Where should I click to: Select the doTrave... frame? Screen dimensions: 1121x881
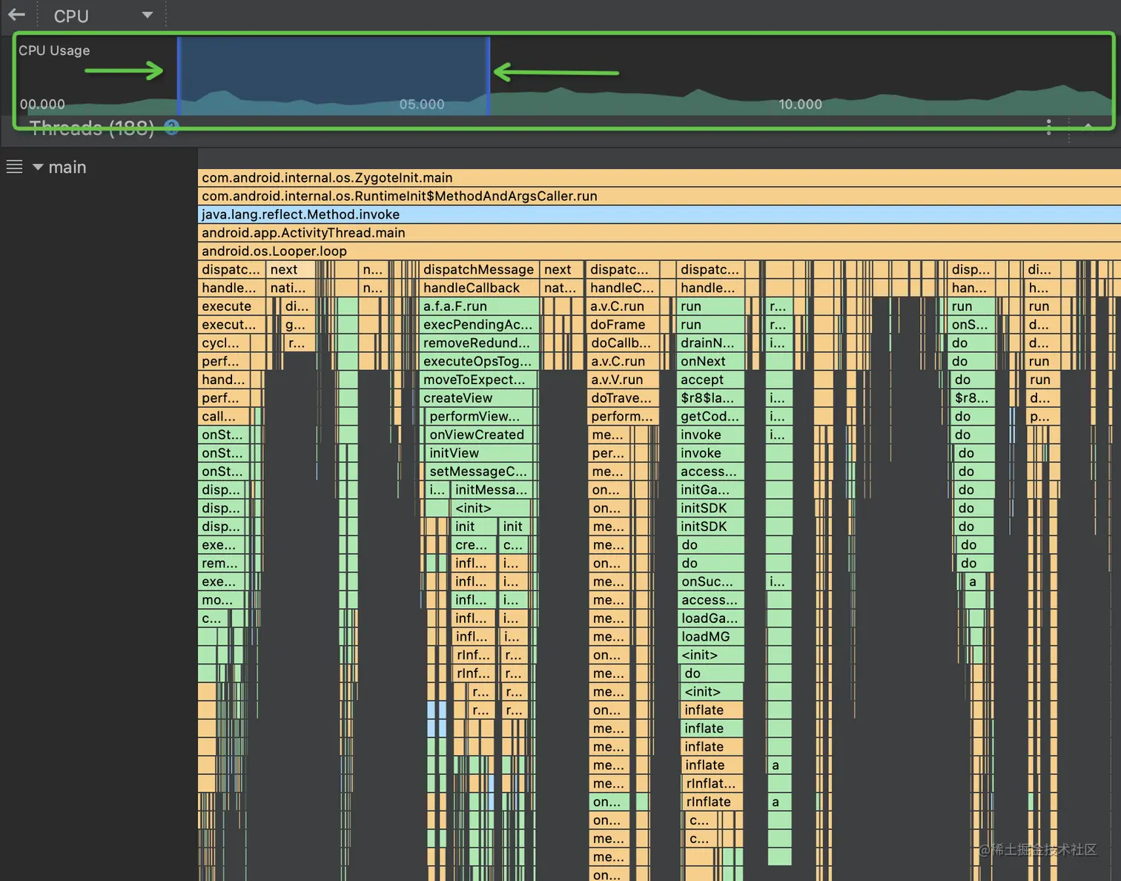[x=622, y=398]
